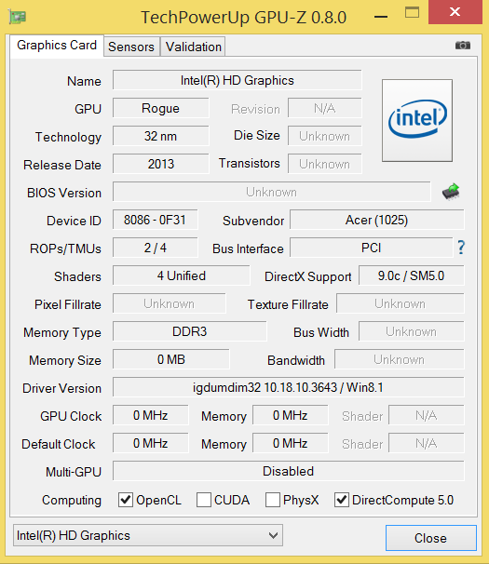Click the Bus Width Unknown field
Image resolution: width=489 pixels, height=564 pixels.
[412, 331]
